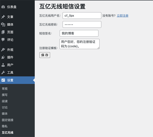Select 固定链接 permalinks submenu item
The width and height of the screenshot is (153, 137).
pyautogui.click(x=8, y=120)
